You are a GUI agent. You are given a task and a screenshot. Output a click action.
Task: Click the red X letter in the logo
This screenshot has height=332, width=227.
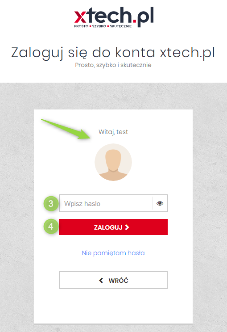click(80, 17)
